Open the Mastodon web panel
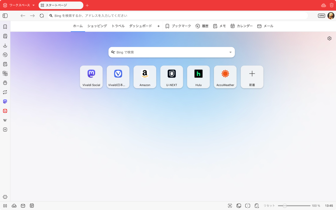The image size is (336, 210). (5, 101)
